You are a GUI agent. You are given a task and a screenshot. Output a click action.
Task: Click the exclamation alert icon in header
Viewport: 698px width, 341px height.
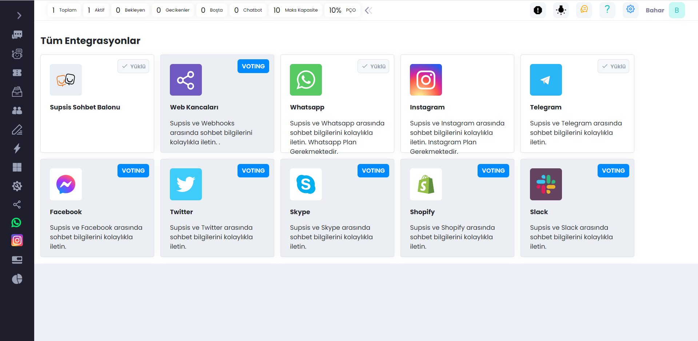(538, 10)
